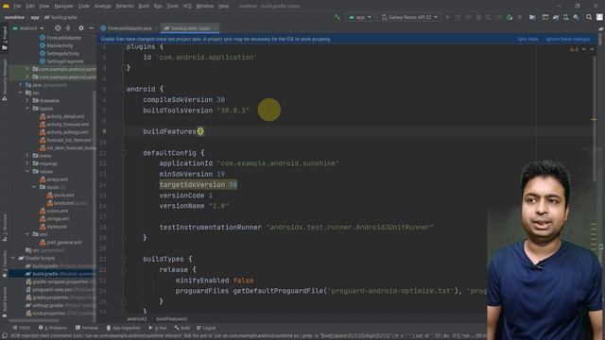
Task: Click the Run app play icon
Action: (x=448, y=17)
